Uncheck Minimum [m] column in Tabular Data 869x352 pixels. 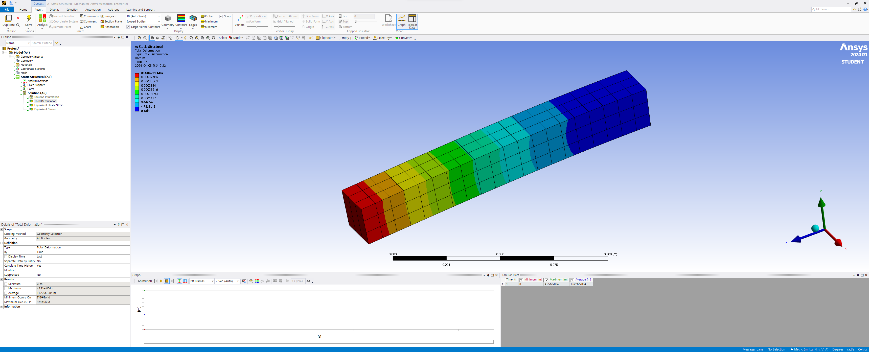(x=521, y=280)
